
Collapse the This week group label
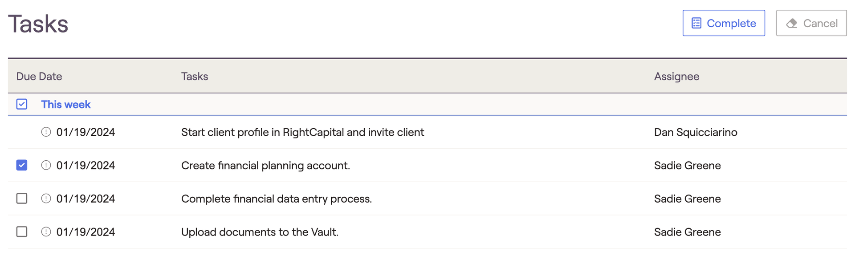click(66, 104)
